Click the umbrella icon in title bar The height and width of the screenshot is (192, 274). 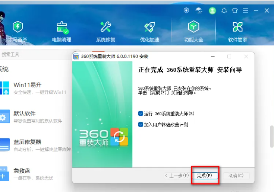pyautogui.click(x=199, y=11)
